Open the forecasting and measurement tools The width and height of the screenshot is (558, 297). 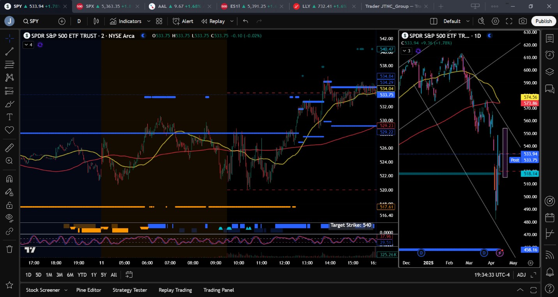point(9,91)
